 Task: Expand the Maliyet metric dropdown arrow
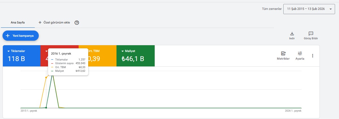point(123,51)
